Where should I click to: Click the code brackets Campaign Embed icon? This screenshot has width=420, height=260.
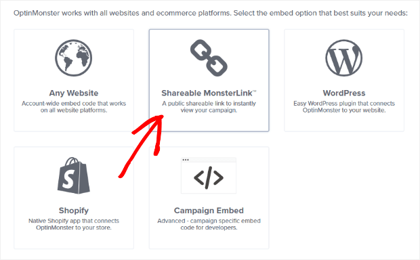(x=209, y=175)
